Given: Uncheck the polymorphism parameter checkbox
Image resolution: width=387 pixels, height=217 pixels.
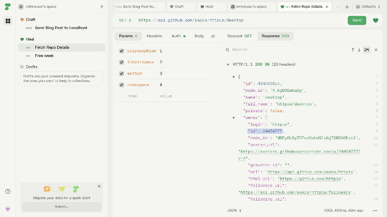Looking at the screenshot, I should click(x=121, y=51).
